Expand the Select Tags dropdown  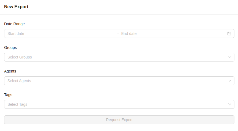tap(119, 104)
